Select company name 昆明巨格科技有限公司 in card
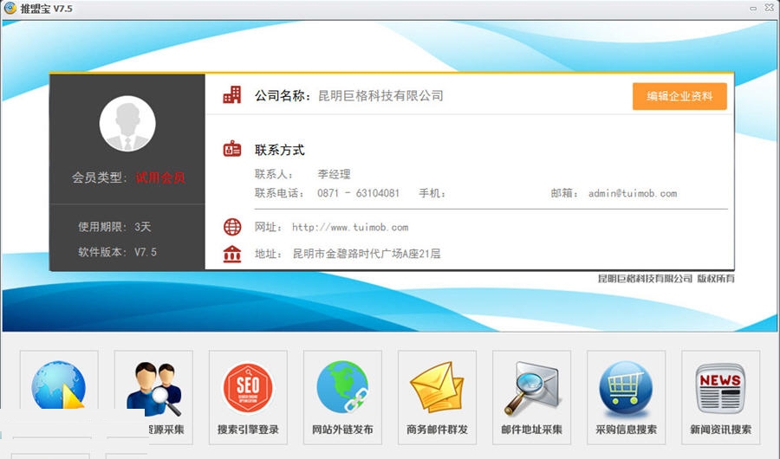780x459 pixels. 380,95
